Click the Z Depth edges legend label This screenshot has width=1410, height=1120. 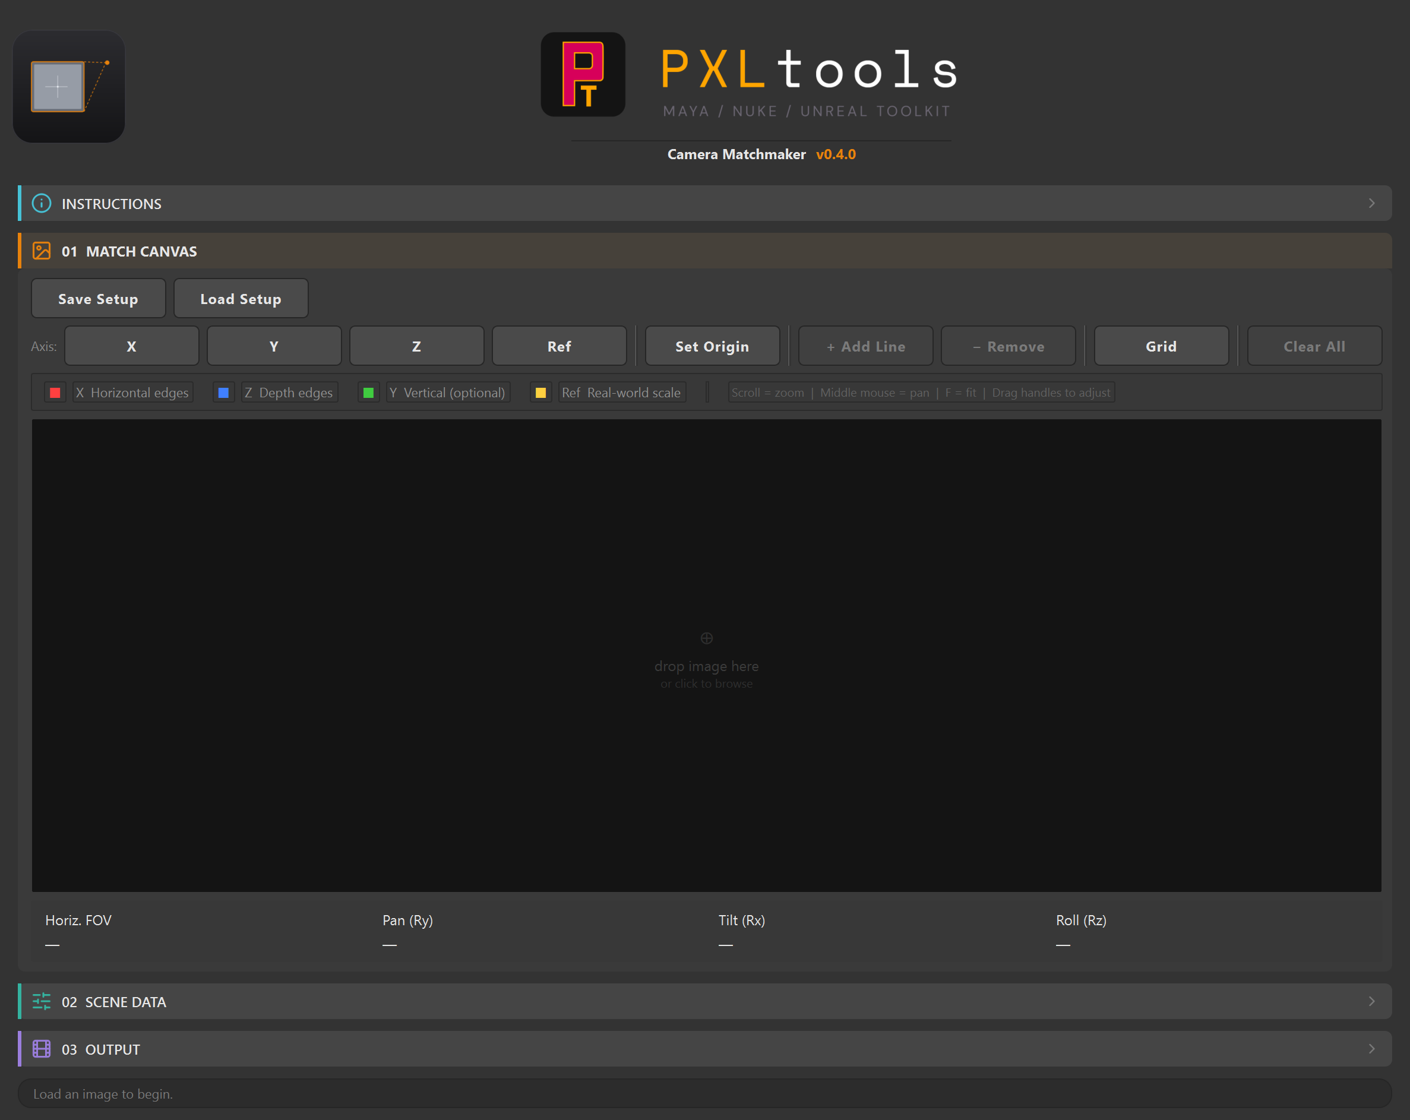(289, 393)
